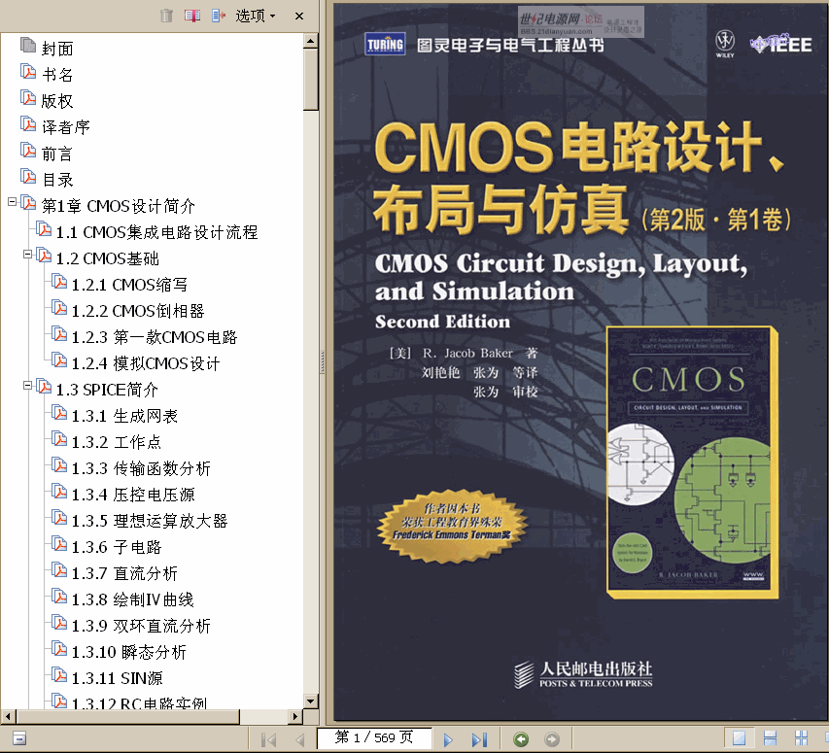Open the 版权 bookmark
Image resolution: width=829 pixels, height=753 pixels.
pyautogui.click(x=57, y=101)
